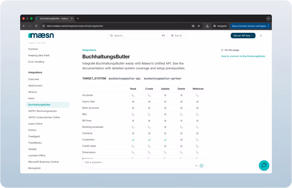Image resolution: width=292 pixels, height=188 pixels.
Task: Open DATEV Rechnungswesen integration
Action: coord(42,111)
